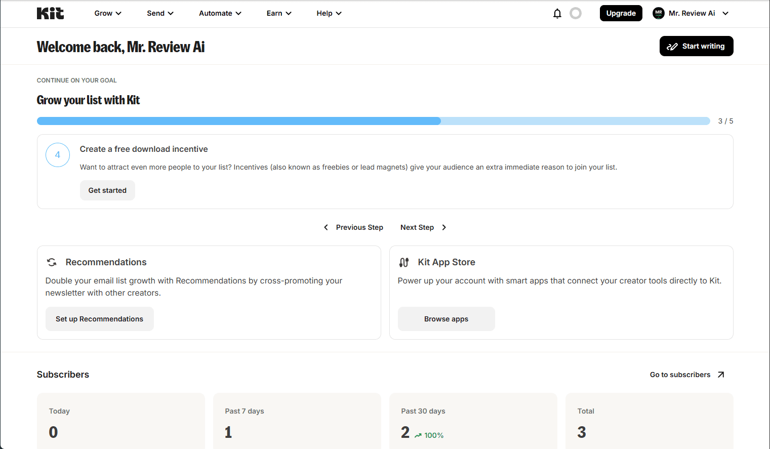Image resolution: width=770 pixels, height=449 pixels.
Task: Open the Automate dropdown
Action: pyautogui.click(x=220, y=13)
